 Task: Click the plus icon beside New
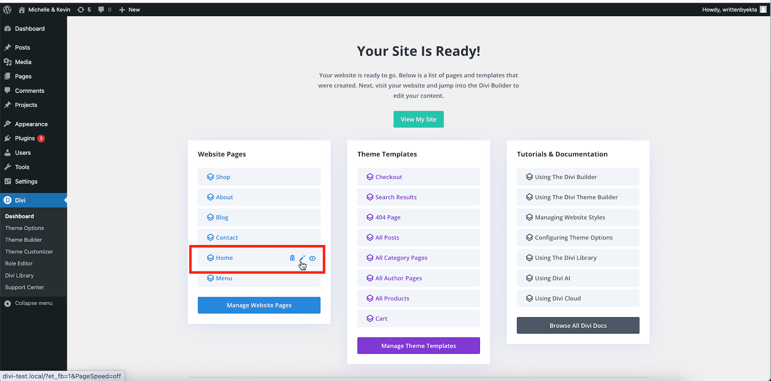tap(122, 9)
